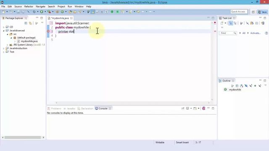The width and height of the screenshot is (269, 151).
Task: Click the All working set link
Action: [x=244, y=33]
